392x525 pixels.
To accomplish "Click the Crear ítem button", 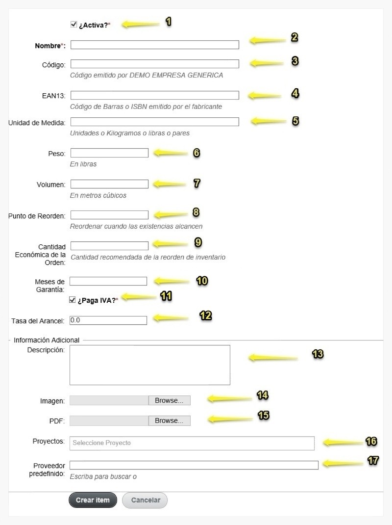I will point(93,500).
